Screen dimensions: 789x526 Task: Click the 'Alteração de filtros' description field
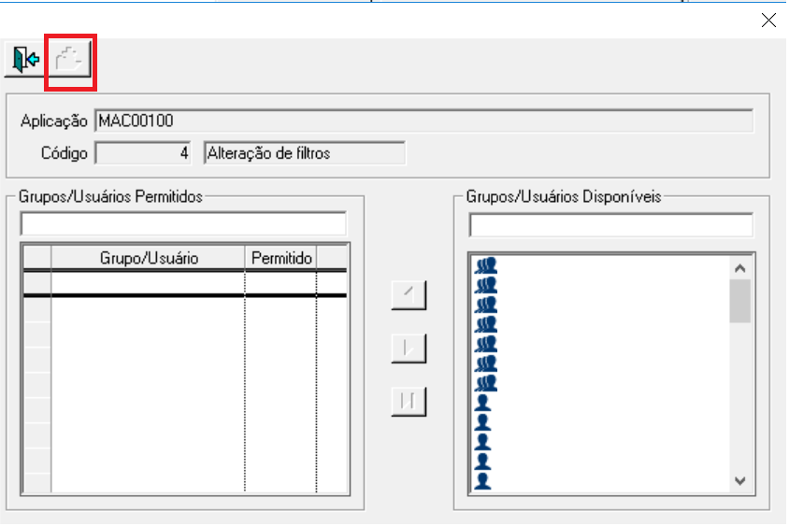[x=305, y=153]
